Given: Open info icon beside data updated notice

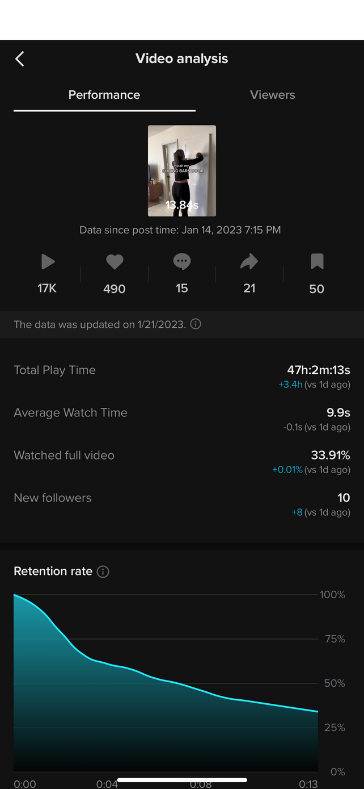Looking at the screenshot, I should (196, 324).
